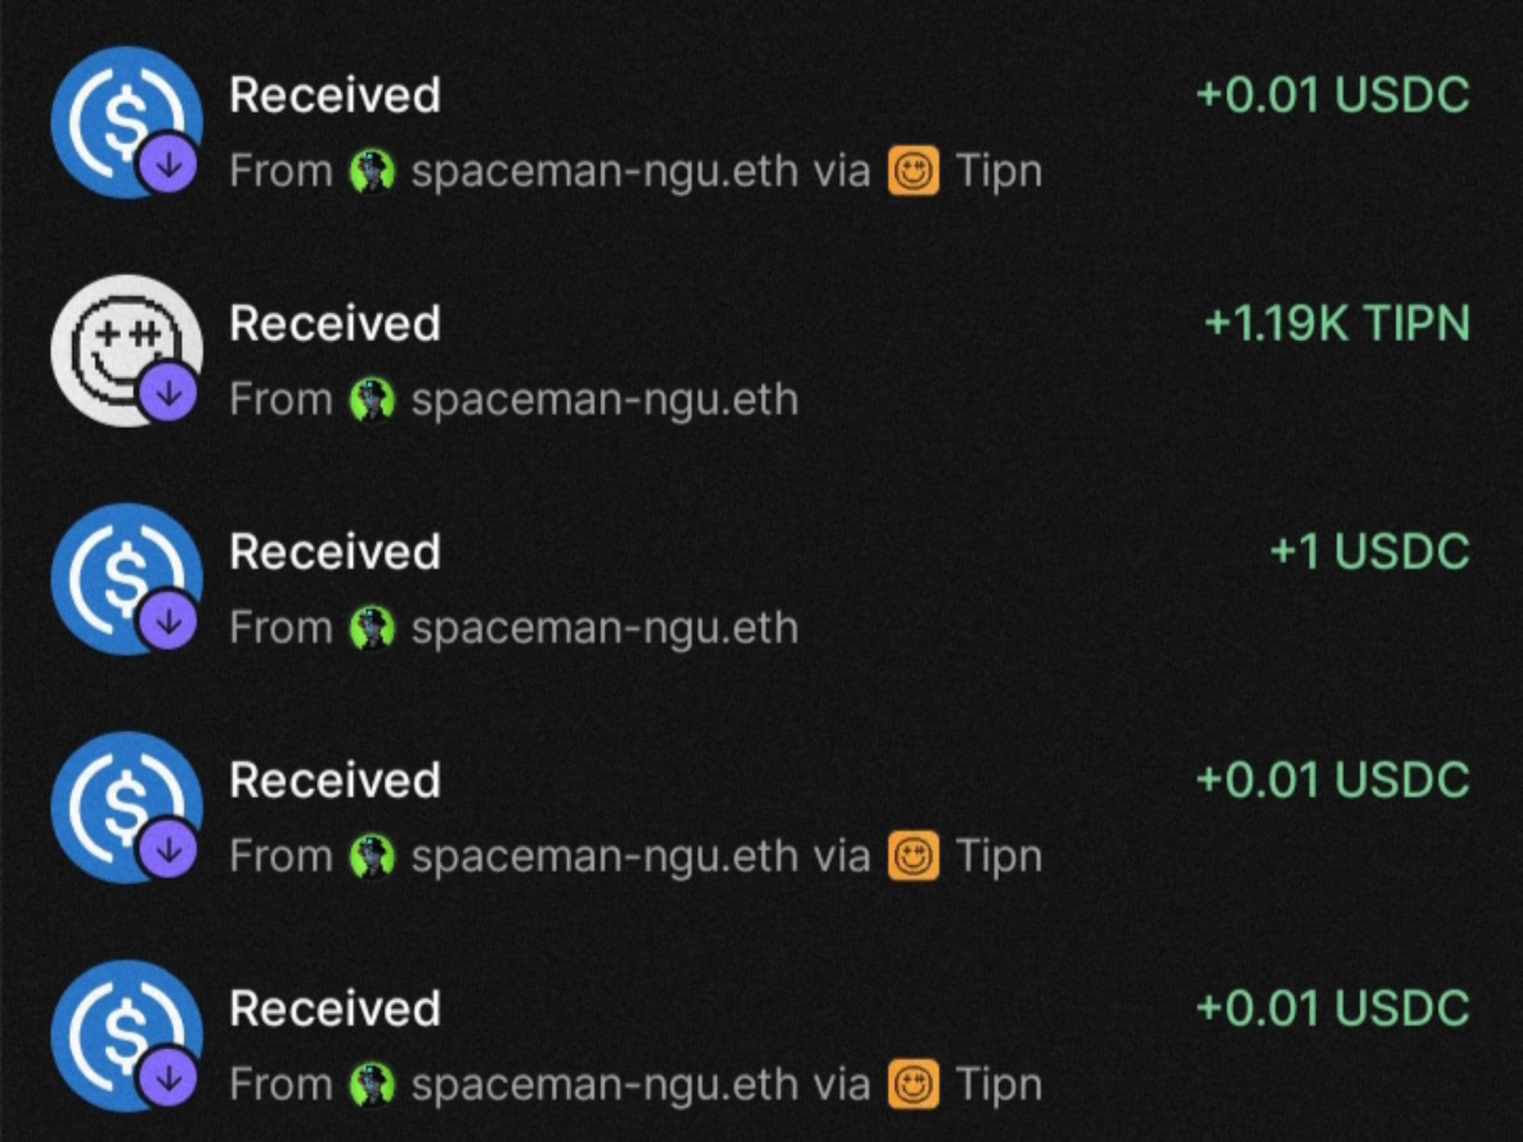Open spaceman-ngu.eth profile from the +1 USDC transaction
The width and height of the screenshot is (1523, 1142).
tap(605, 628)
